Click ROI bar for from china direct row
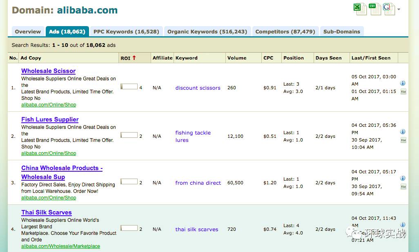 [129, 181]
